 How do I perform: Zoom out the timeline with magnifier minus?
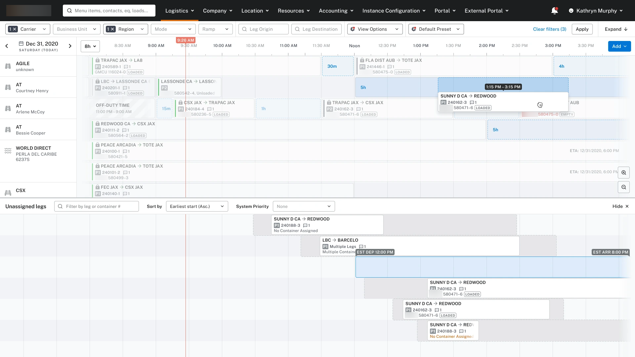tap(624, 187)
